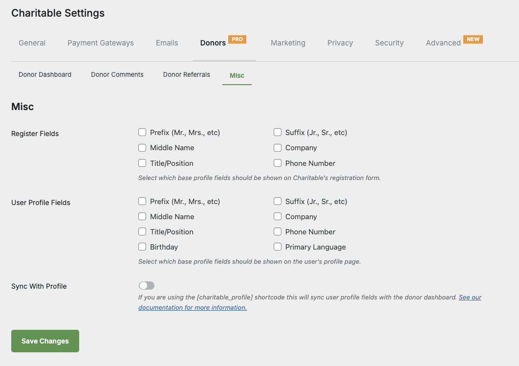Go to the Marketing tab
The image size is (519, 366).
point(288,43)
